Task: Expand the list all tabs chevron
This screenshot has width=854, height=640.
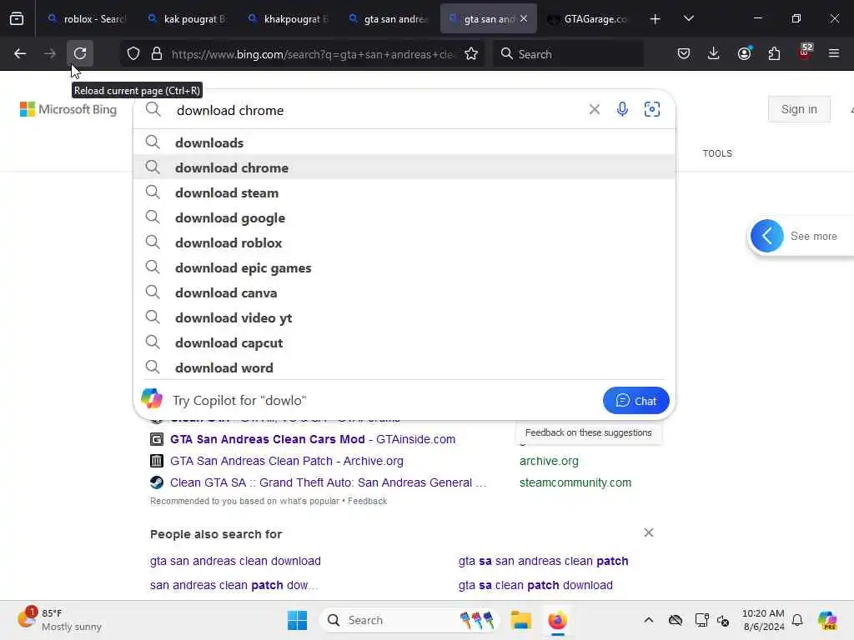Action: tap(688, 18)
